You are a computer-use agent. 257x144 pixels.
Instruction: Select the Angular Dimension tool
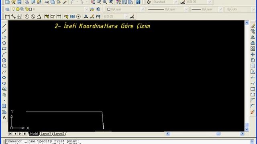[39, 16]
